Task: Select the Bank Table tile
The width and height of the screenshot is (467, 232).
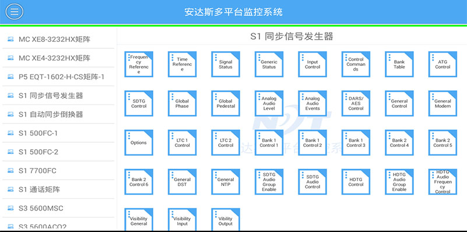Action: pyautogui.click(x=399, y=64)
